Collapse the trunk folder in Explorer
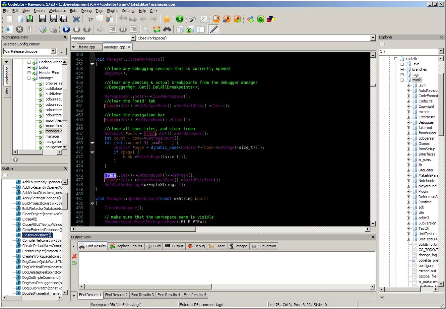446x309 pixels. click(402, 80)
